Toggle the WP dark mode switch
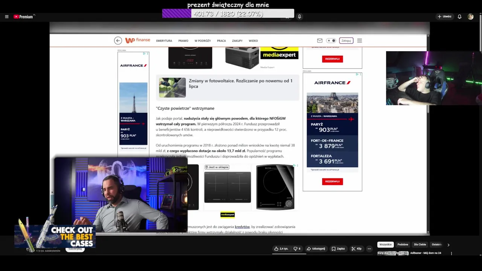This screenshot has height=271, width=482. click(x=331, y=41)
